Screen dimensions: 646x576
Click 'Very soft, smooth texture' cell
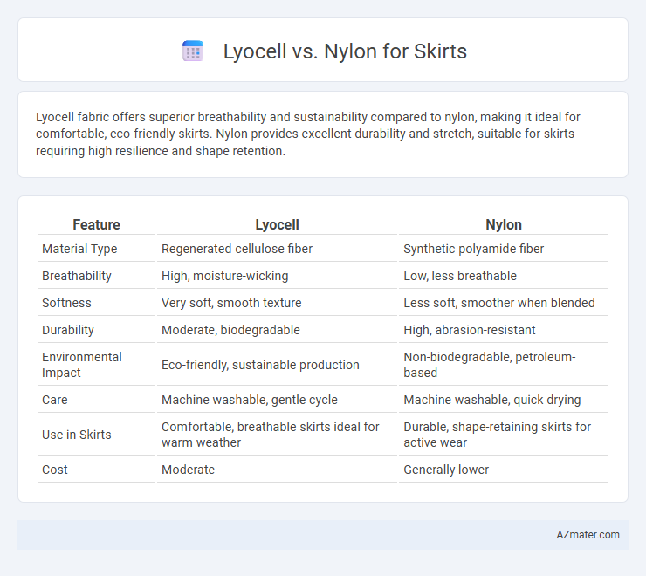tap(231, 303)
